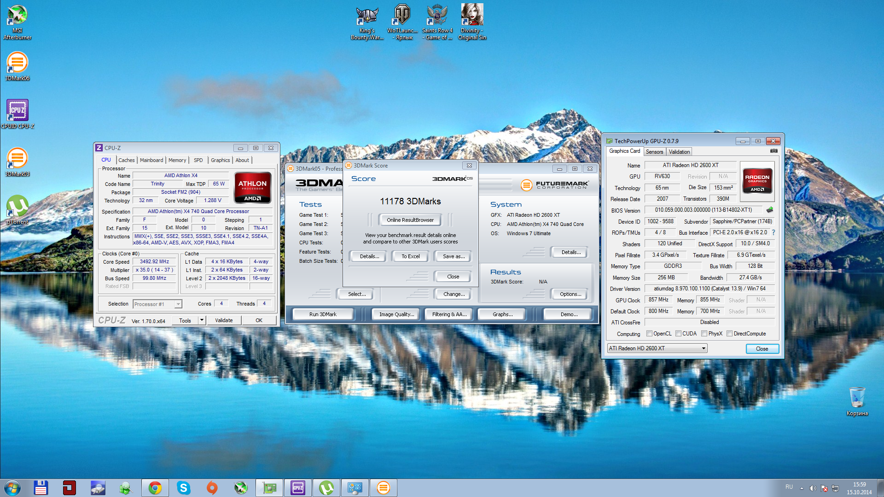Open the Graphics tab in CPU-Z

tap(221, 160)
